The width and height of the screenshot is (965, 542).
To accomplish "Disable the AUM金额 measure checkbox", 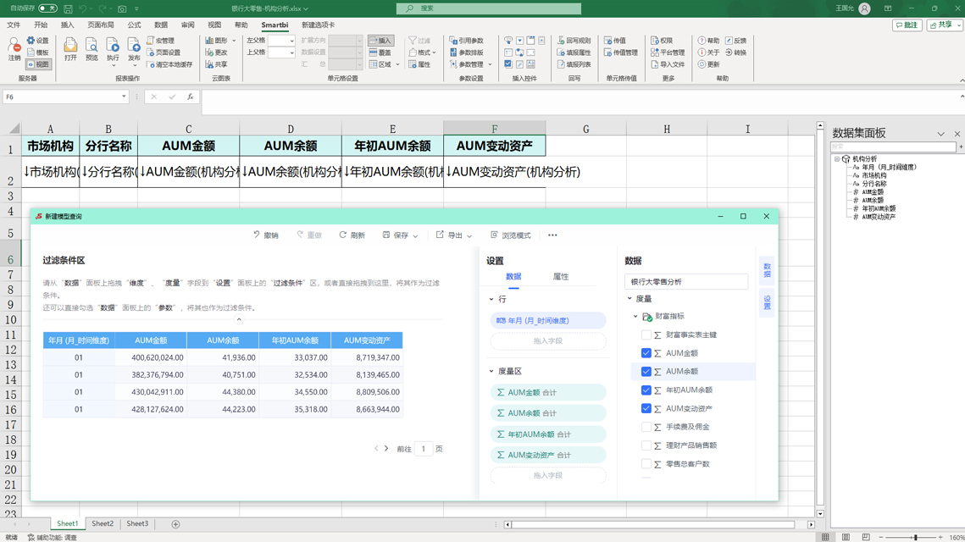I will [x=646, y=352].
